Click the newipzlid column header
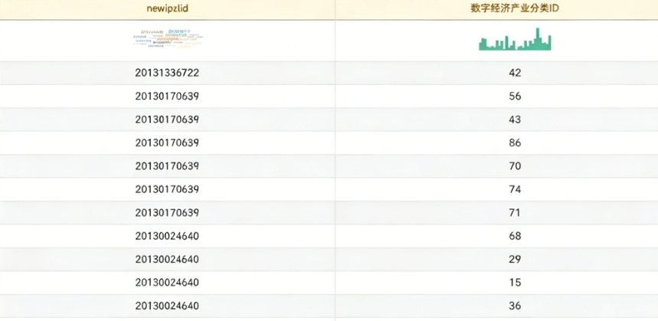 pyautogui.click(x=167, y=8)
